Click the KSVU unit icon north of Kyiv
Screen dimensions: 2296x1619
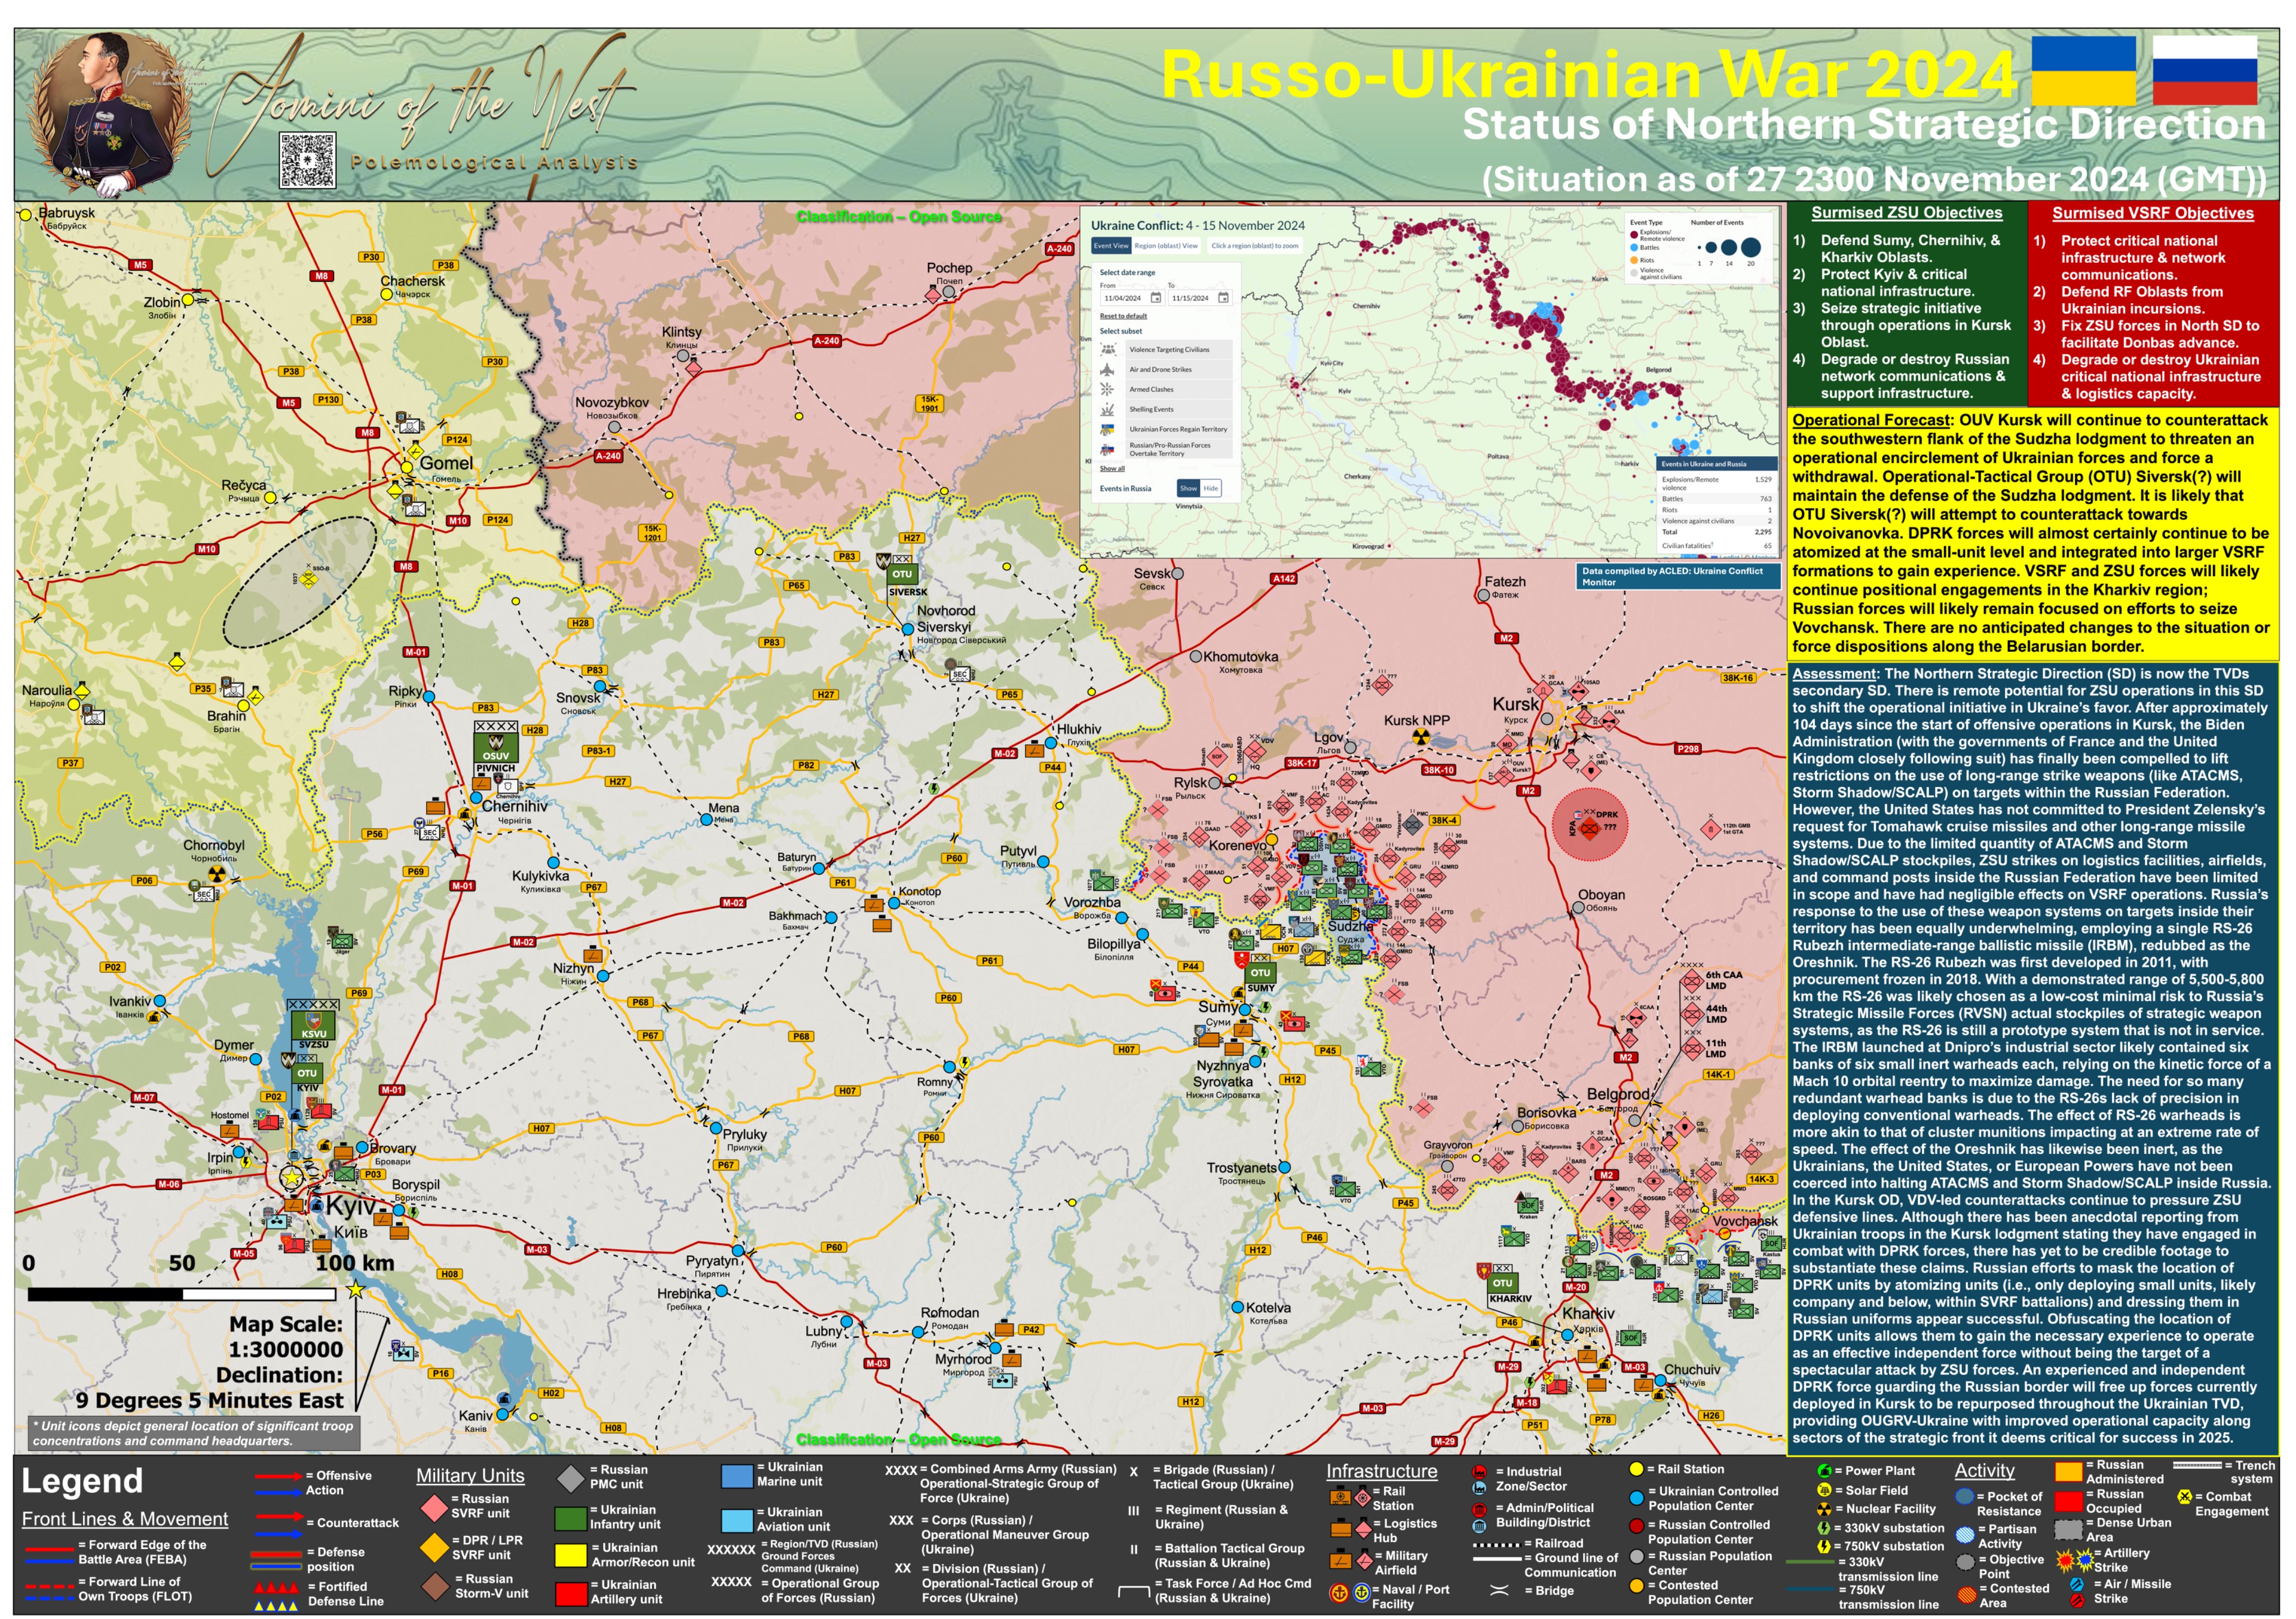click(313, 1027)
